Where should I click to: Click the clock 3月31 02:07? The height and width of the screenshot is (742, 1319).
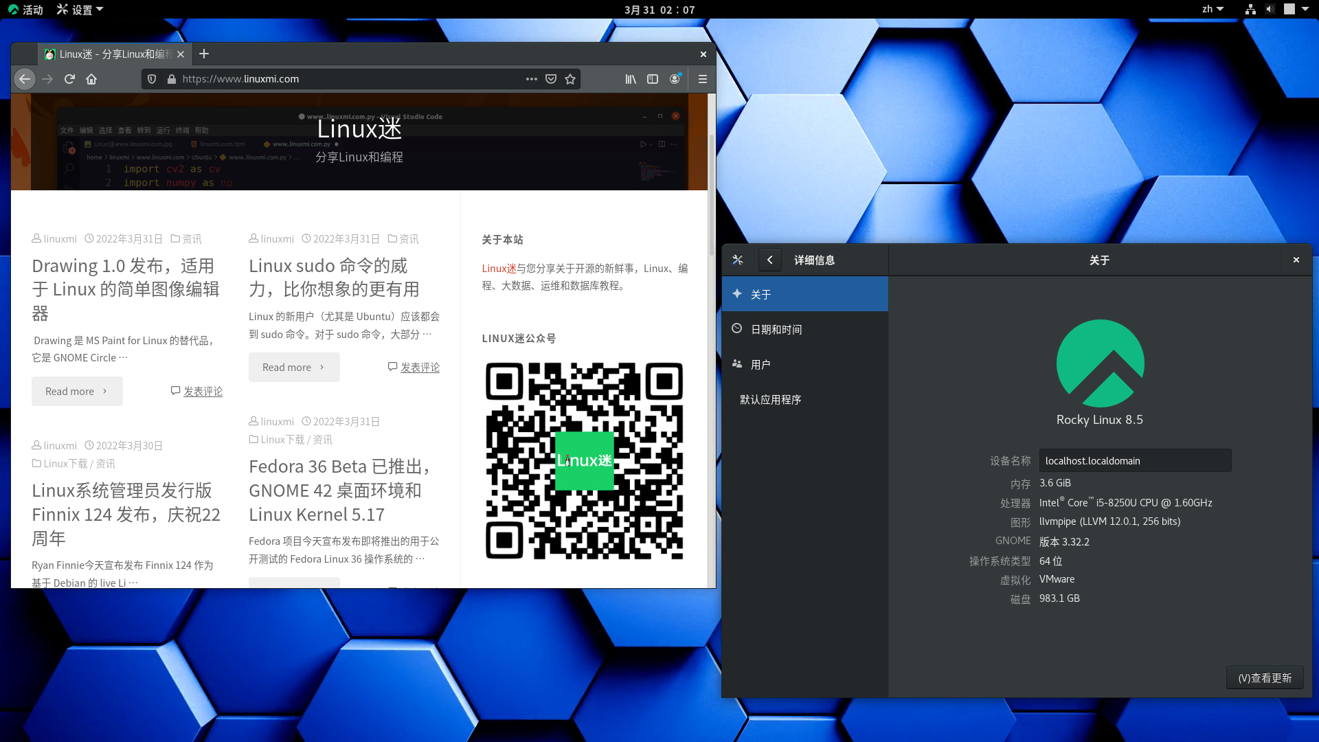click(659, 10)
